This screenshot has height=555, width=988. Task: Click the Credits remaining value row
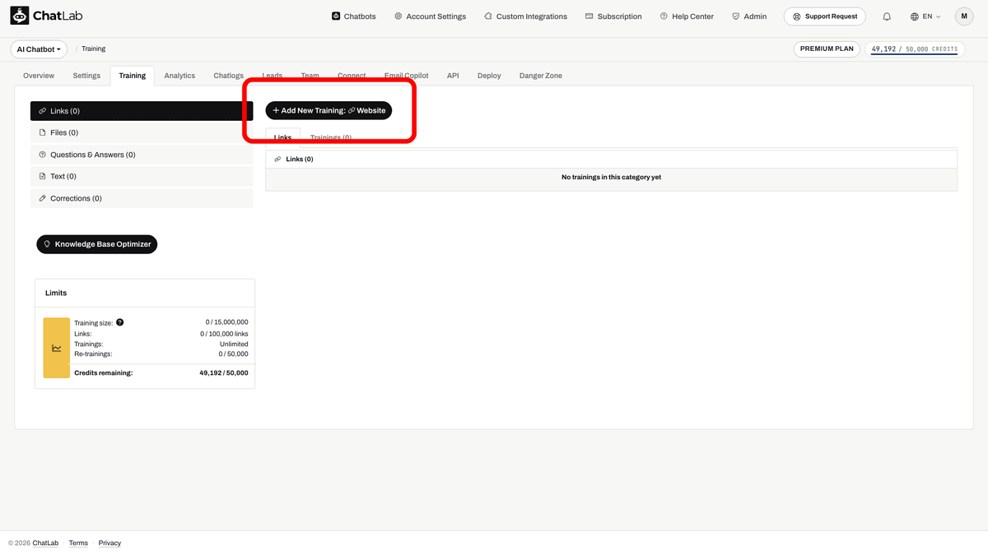click(161, 372)
